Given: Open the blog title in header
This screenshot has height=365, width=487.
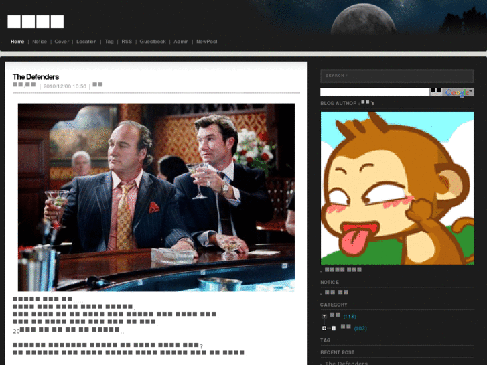Looking at the screenshot, I should pyautogui.click(x=36, y=21).
